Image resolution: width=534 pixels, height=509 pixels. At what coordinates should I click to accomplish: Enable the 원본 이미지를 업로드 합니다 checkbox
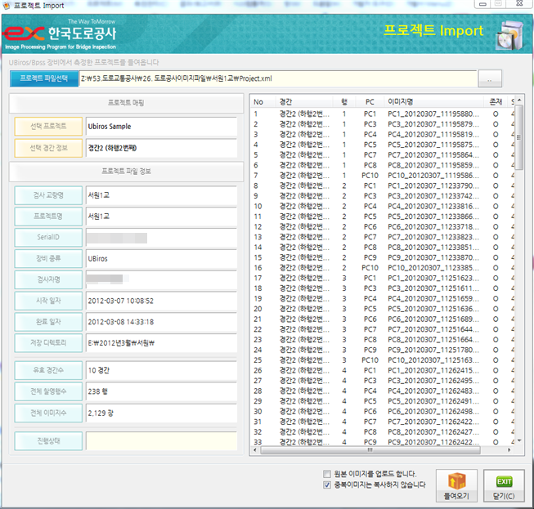(327, 474)
